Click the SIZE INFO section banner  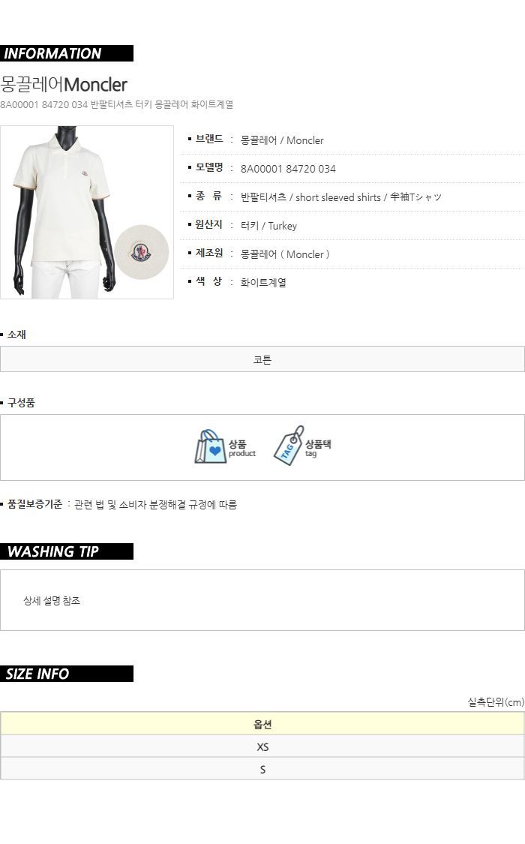(67, 674)
